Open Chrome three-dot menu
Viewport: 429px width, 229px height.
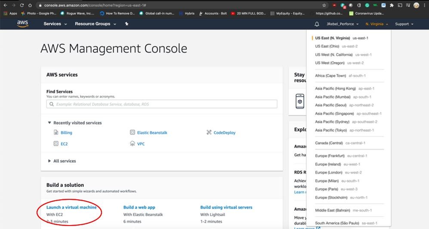(425, 5)
